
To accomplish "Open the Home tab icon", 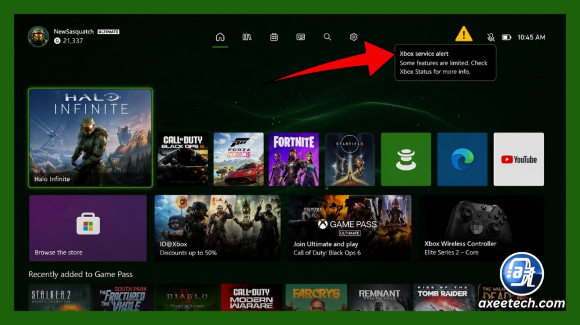I will 220,37.
